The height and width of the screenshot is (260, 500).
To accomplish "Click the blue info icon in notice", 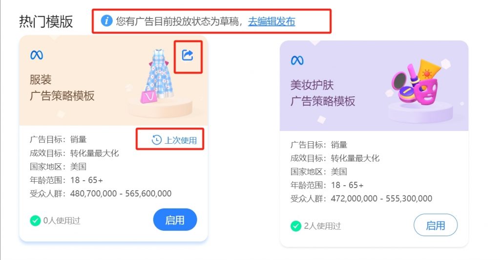I will click(106, 21).
